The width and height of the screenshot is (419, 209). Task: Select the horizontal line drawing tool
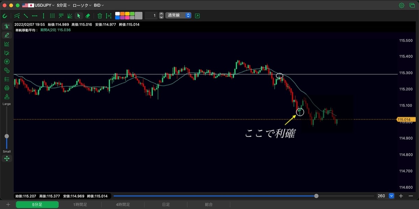[35, 16]
